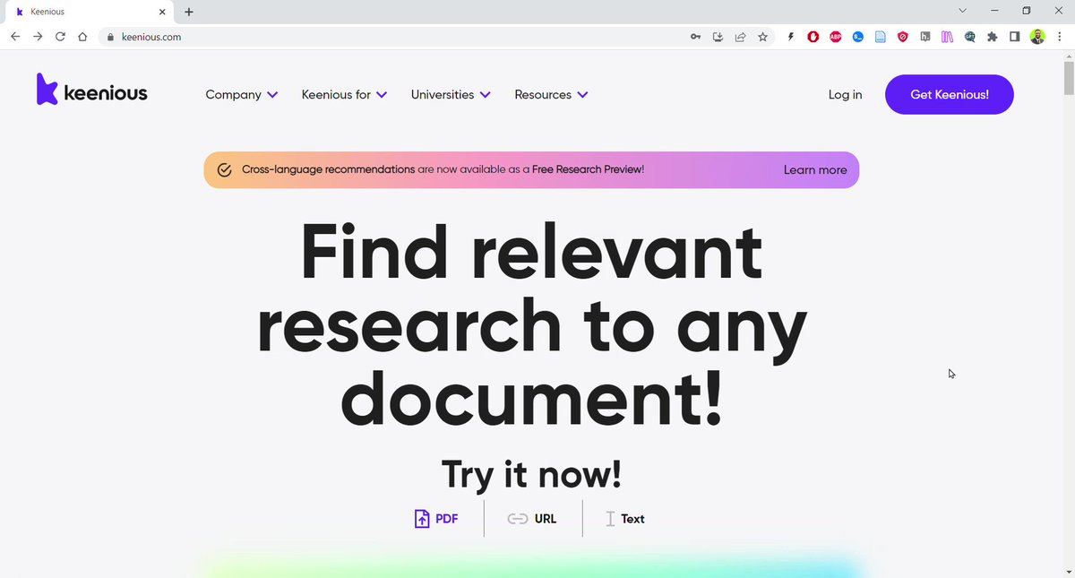Click the tab search chevron in title bar
Image resolution: width=1075 pixels, height=578 pixels.
click(x=963, y=11)
